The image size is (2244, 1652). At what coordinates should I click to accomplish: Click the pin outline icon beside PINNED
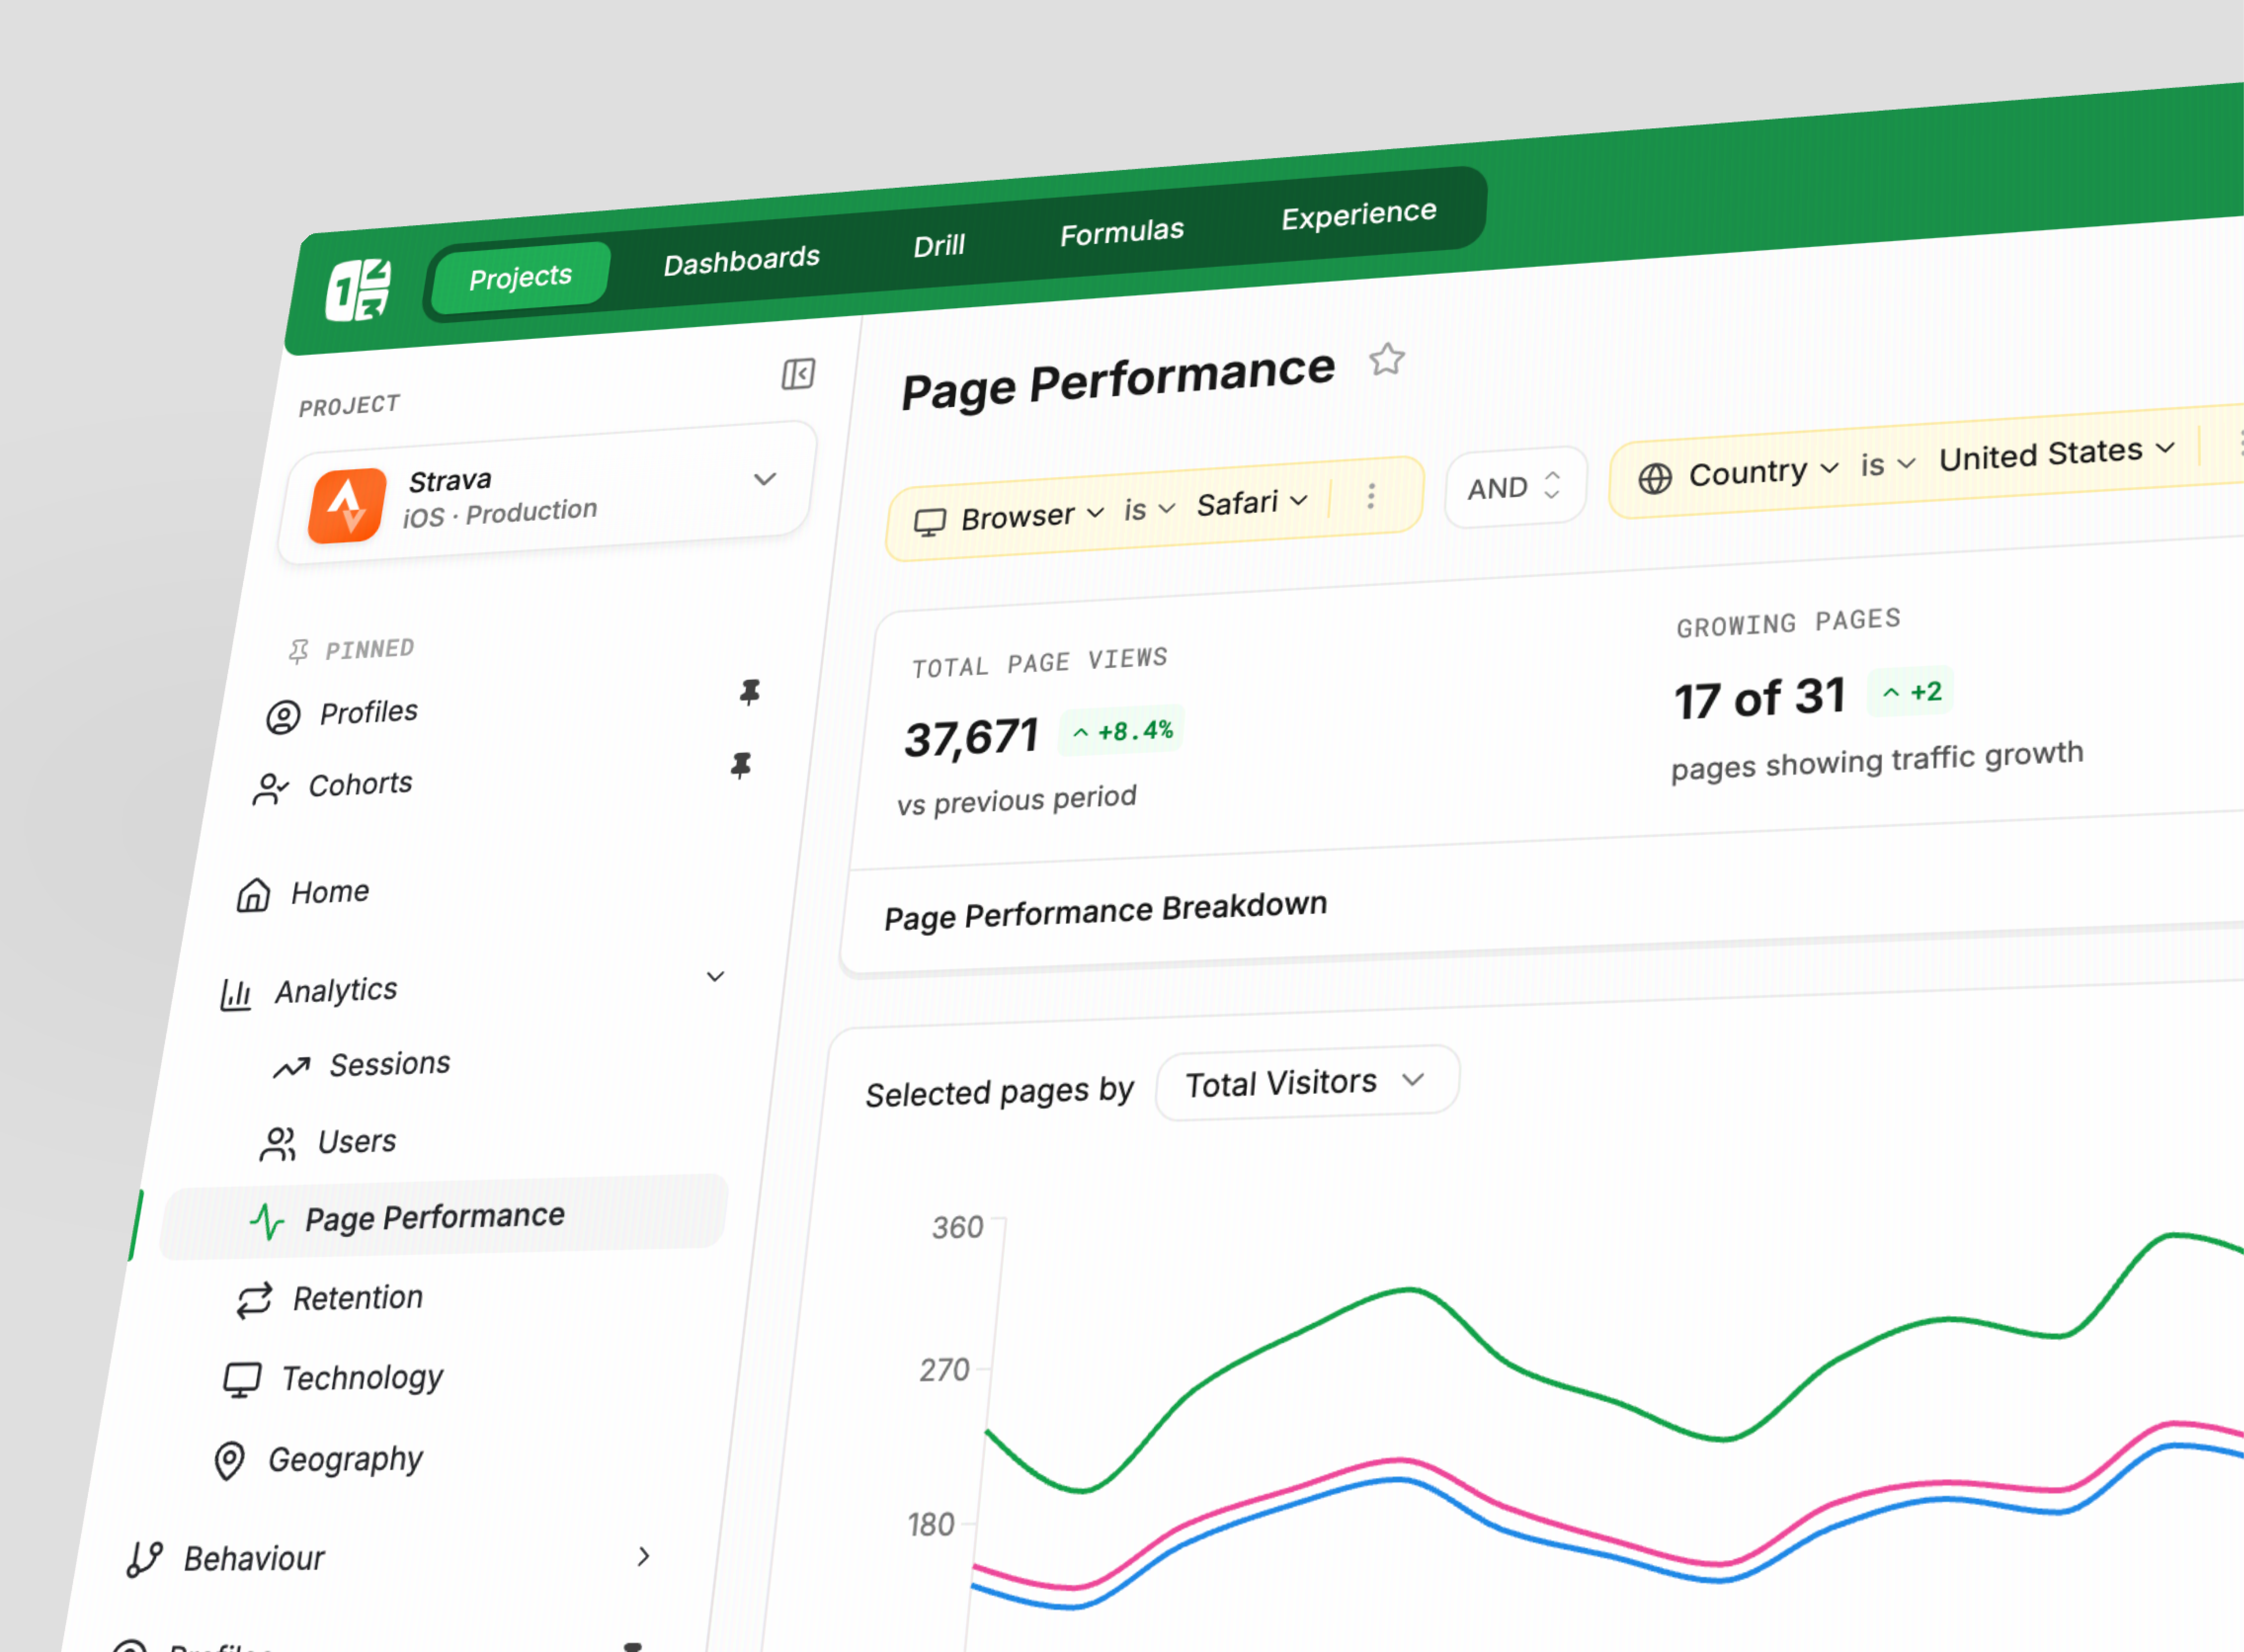point(298,652)
